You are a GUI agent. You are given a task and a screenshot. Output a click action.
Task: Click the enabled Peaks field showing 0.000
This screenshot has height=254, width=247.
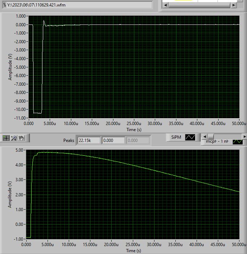pyautogui.click(x=113, y=140)
